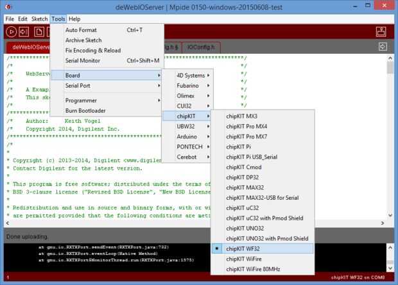The height and width of the screenshot is (285, 398).
Task: Expand the chipKIT board group
Action: pos(187,116)
